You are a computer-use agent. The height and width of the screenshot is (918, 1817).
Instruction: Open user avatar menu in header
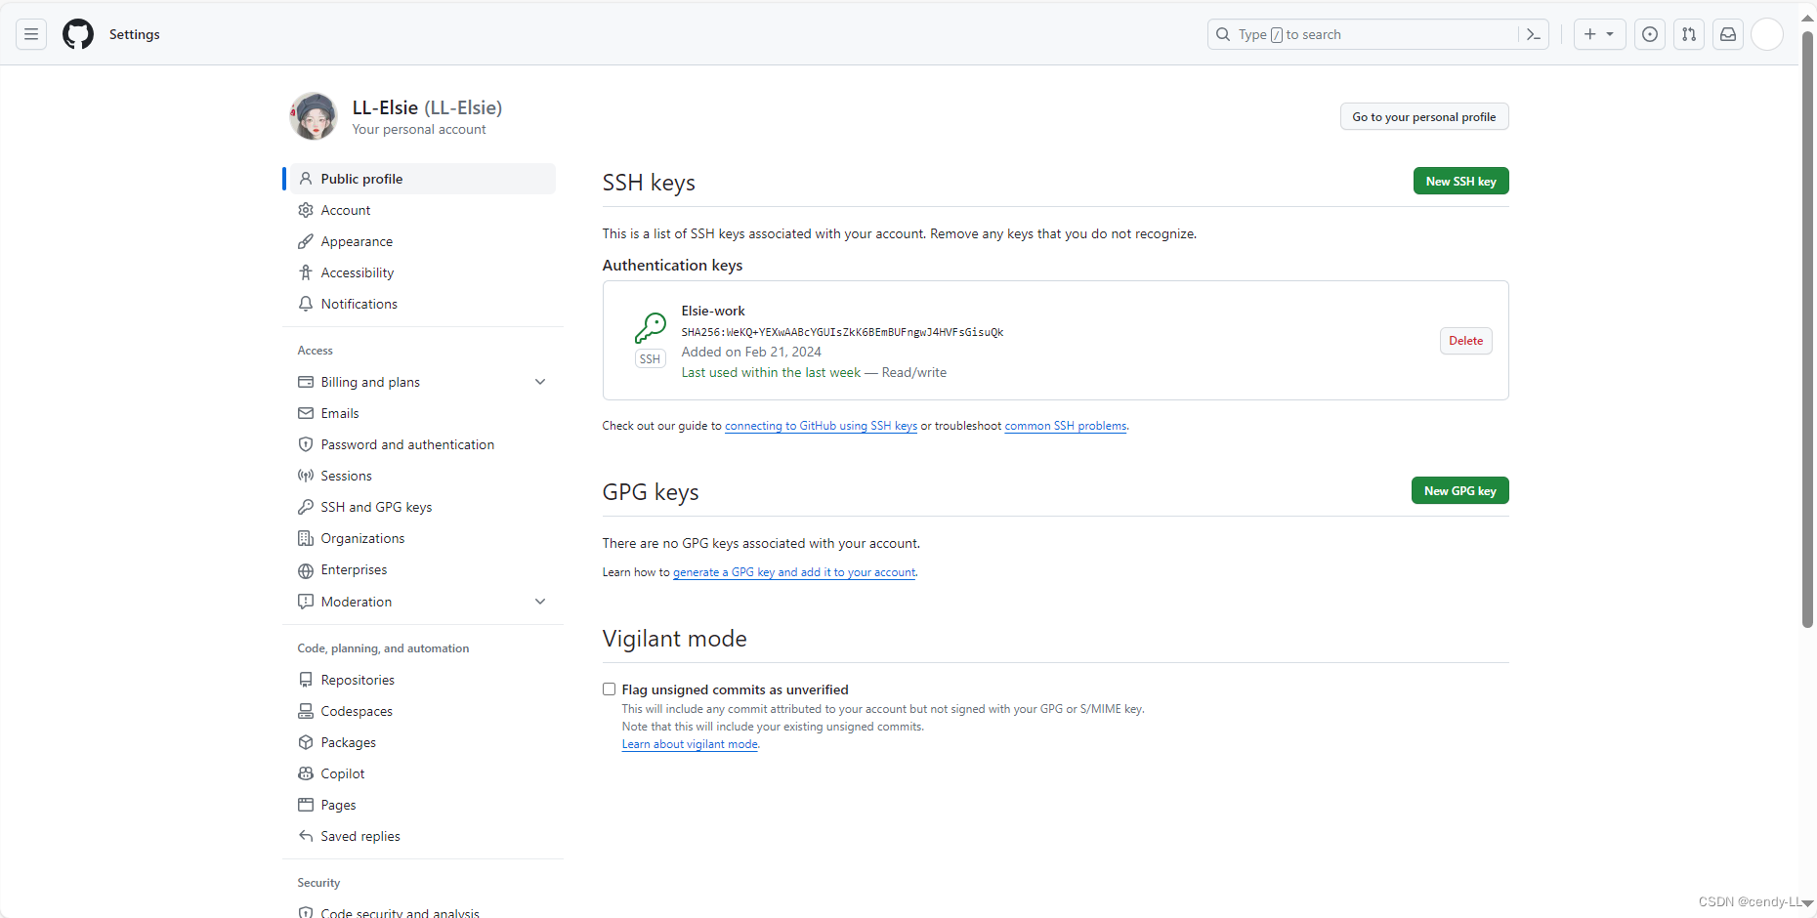pyautogui.click(x=1767, y=34)
